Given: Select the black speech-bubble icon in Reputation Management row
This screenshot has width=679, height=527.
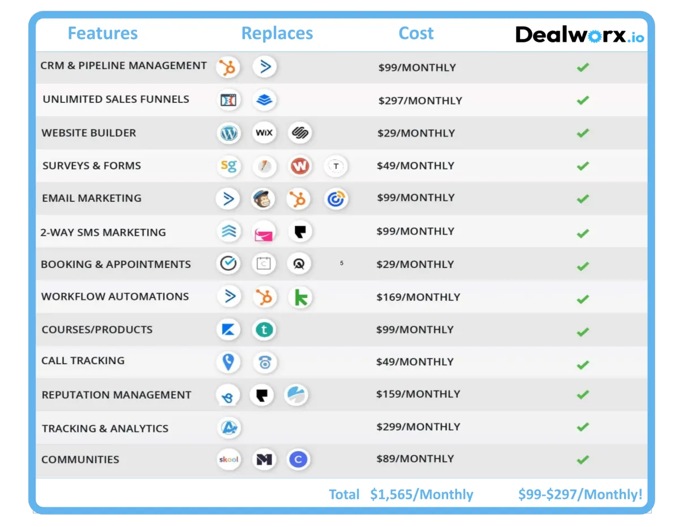Looking at the screenshot, I should click(x=262, y=395).
